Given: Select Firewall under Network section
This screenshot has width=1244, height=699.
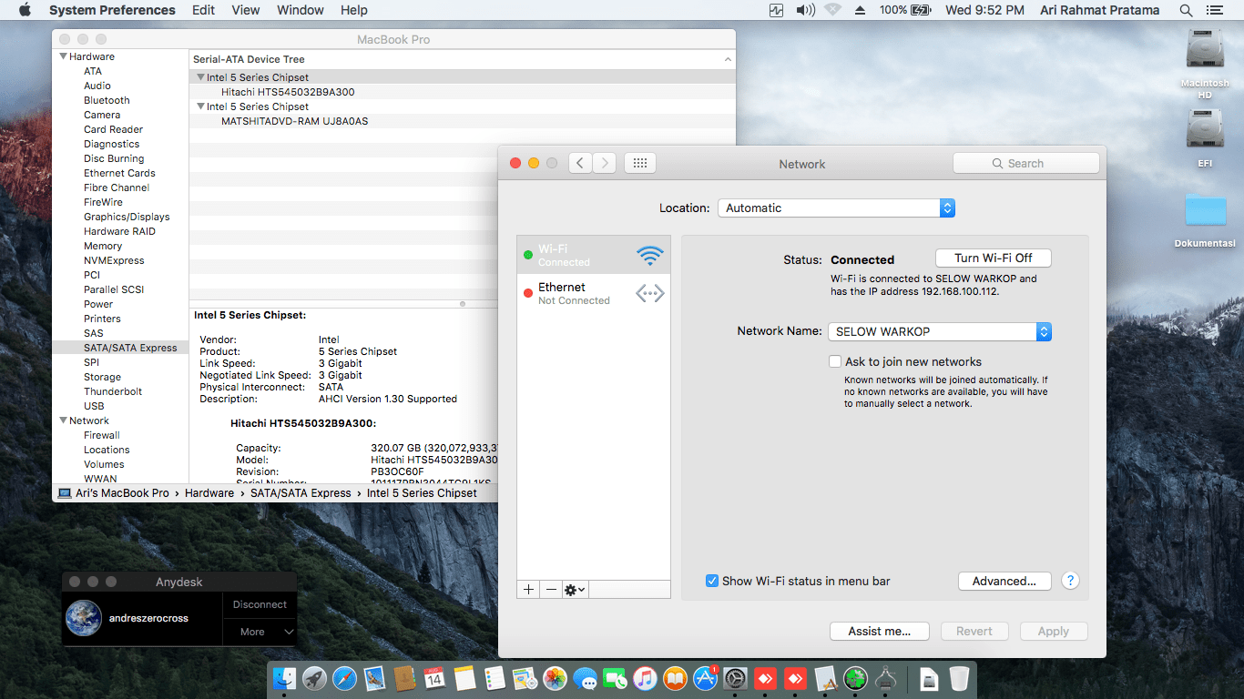Looking at the screenshot, I should tap(102, 435).
